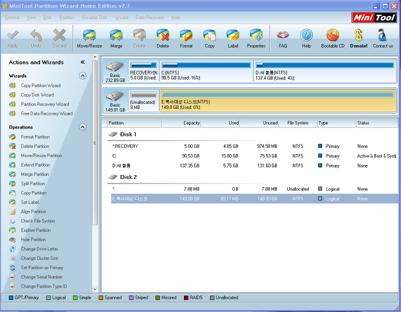401x312 pixels.
Task: Sort by the File System column header
Action: click(298, 123)
